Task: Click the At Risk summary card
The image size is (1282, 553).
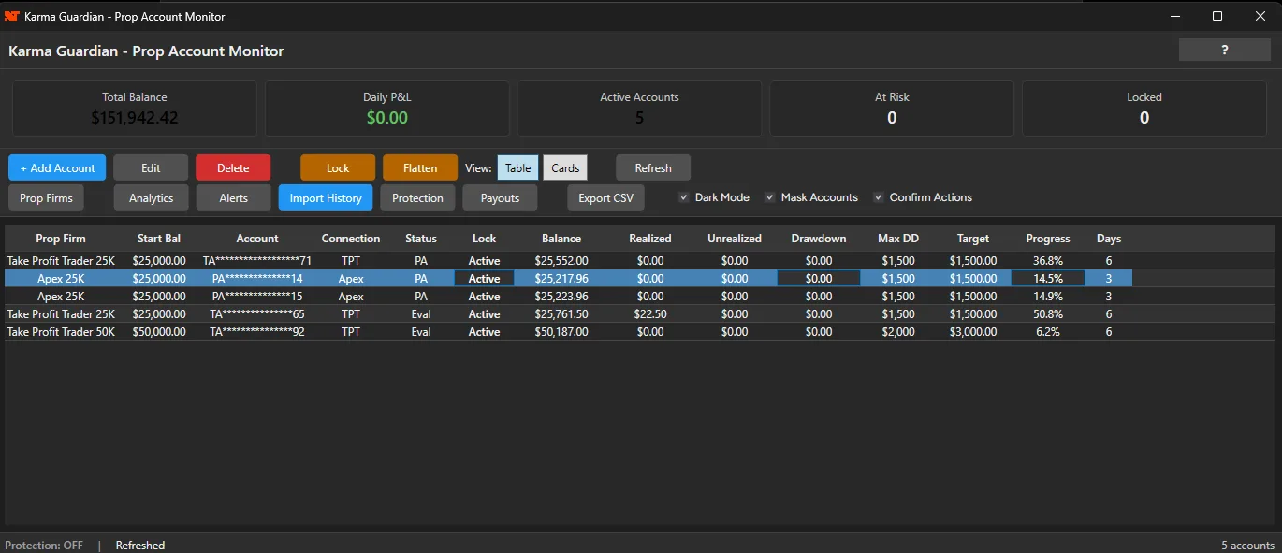Action: (x=892, y=109)
